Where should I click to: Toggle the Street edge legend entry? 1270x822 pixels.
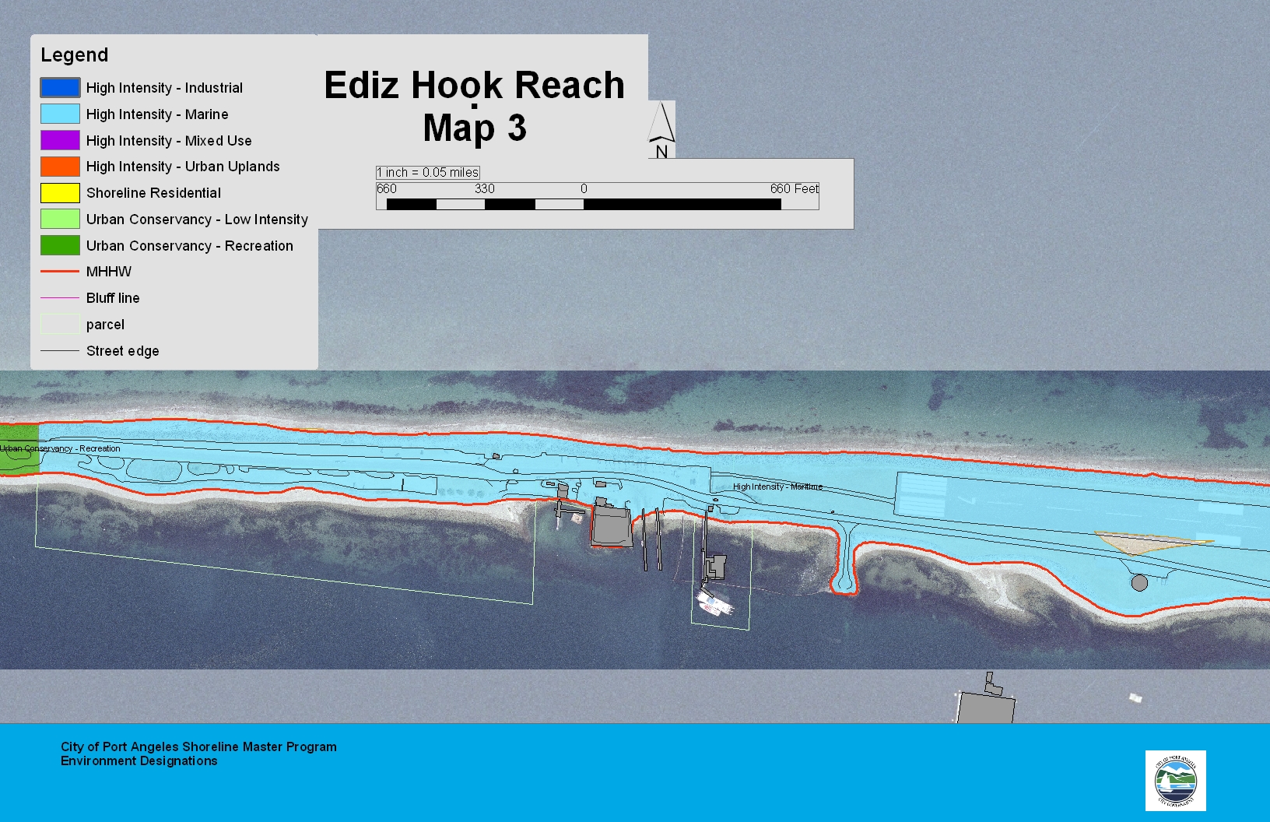click(58, 351)
